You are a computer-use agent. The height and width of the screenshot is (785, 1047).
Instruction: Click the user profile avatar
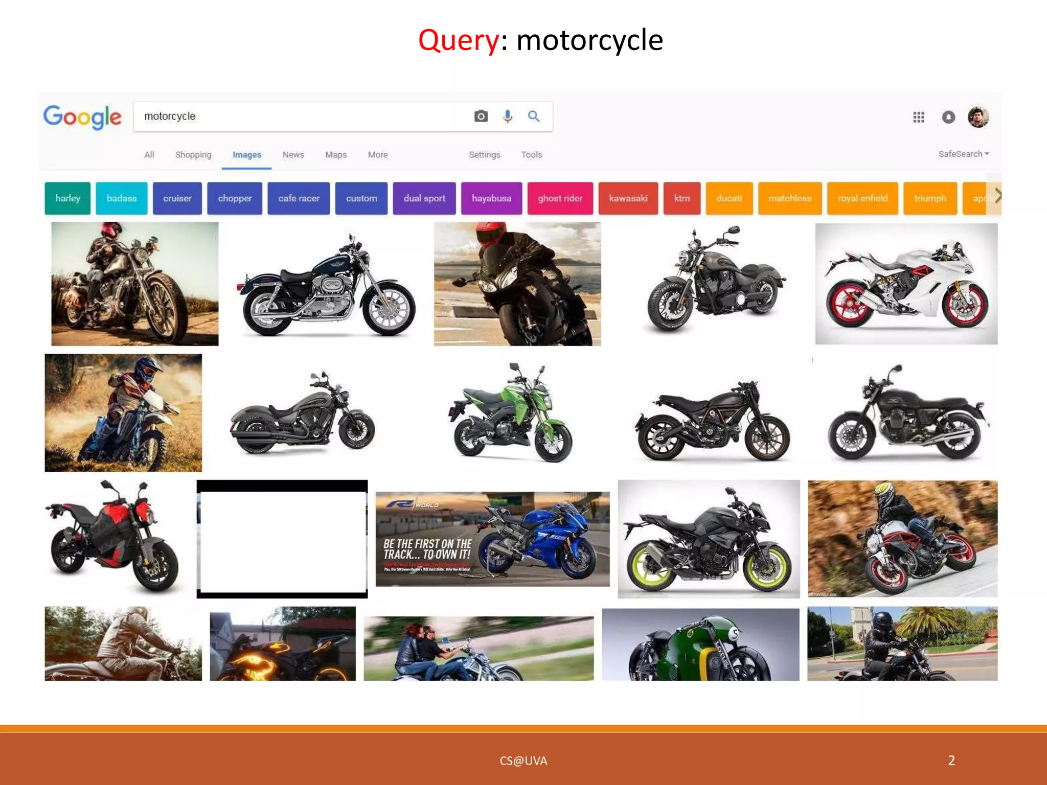978,118
